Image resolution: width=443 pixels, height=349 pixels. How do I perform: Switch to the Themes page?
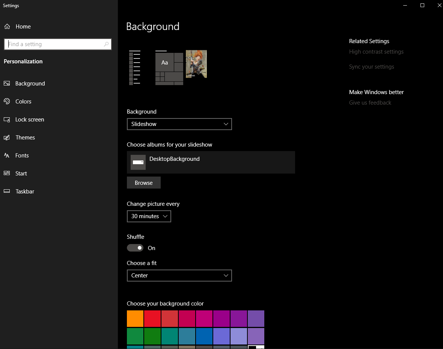pyautogui.click(x=25, y=138)
